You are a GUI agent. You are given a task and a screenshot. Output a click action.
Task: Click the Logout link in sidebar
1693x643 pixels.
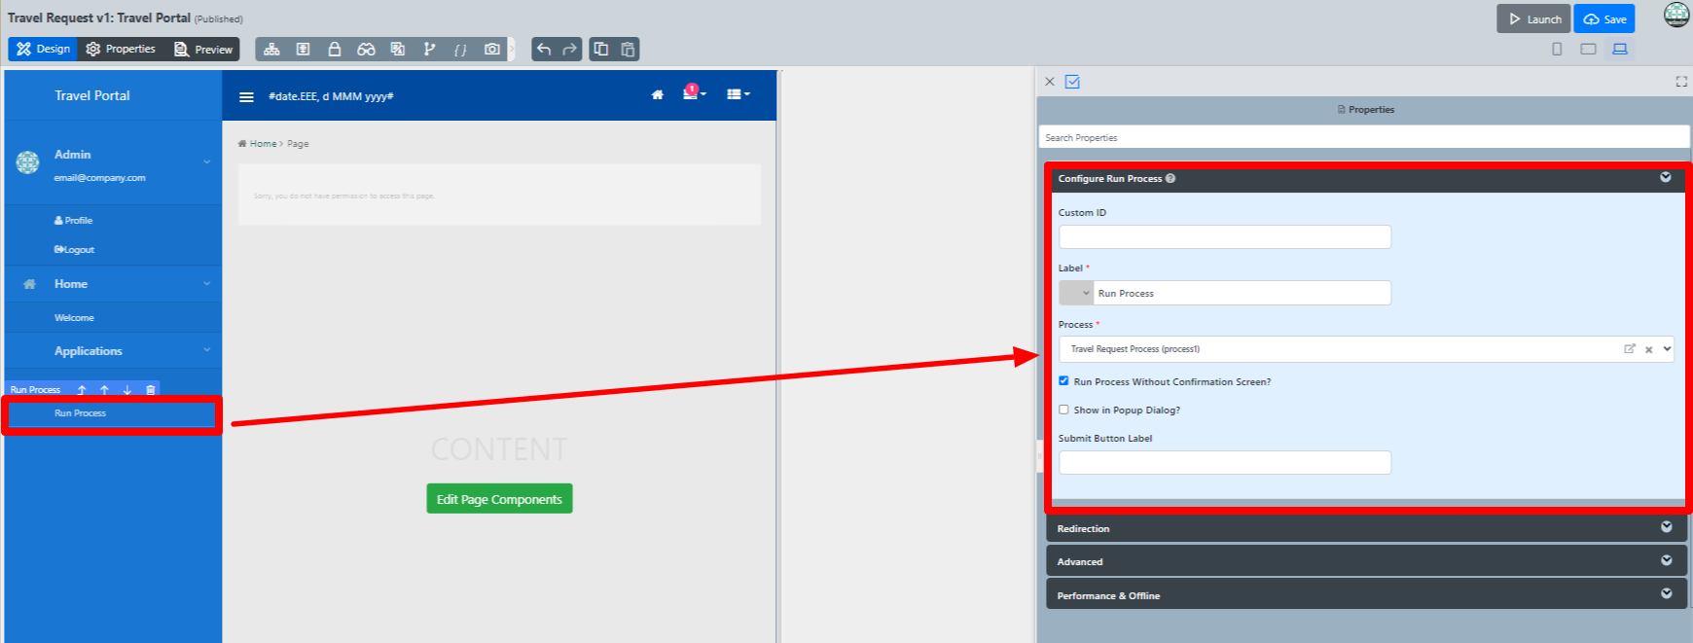74,250
